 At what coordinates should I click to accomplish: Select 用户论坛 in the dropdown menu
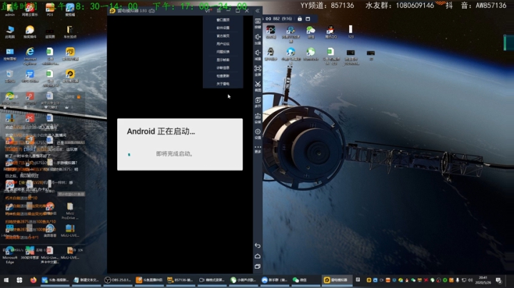click(x=223, y=43)
